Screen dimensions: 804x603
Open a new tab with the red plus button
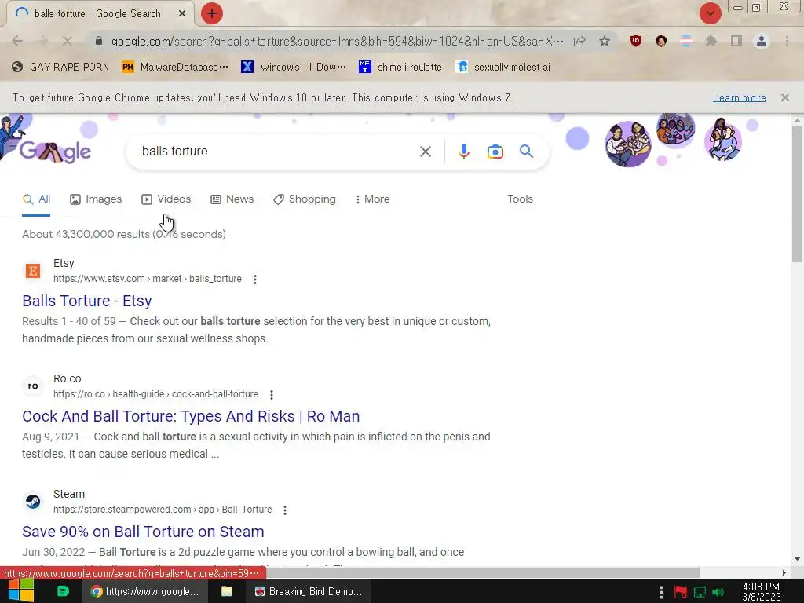coord(212,13)
